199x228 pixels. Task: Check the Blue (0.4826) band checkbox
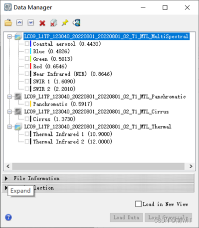(x=27, y=51)
